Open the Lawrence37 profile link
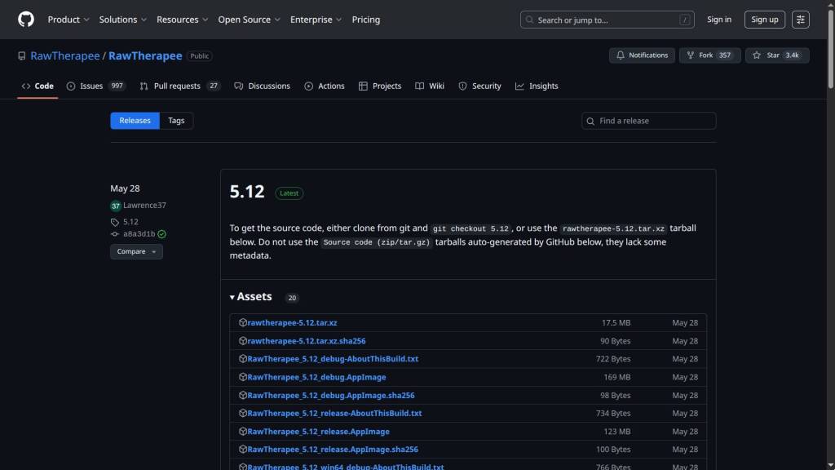The width and height of the screenshot is (835, 470). pos(144,206)
